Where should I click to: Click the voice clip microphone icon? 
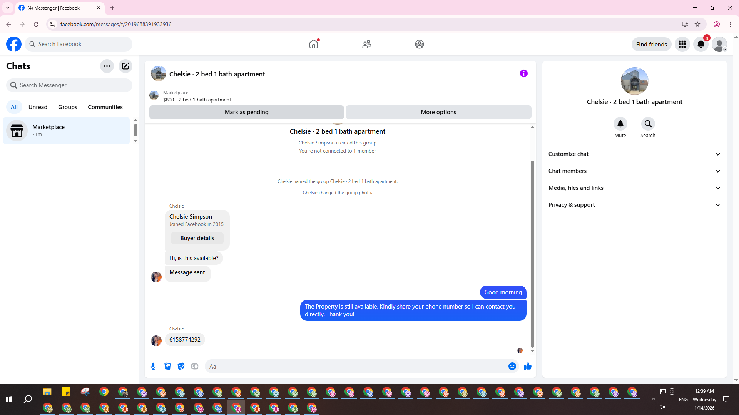pos(153,366)
